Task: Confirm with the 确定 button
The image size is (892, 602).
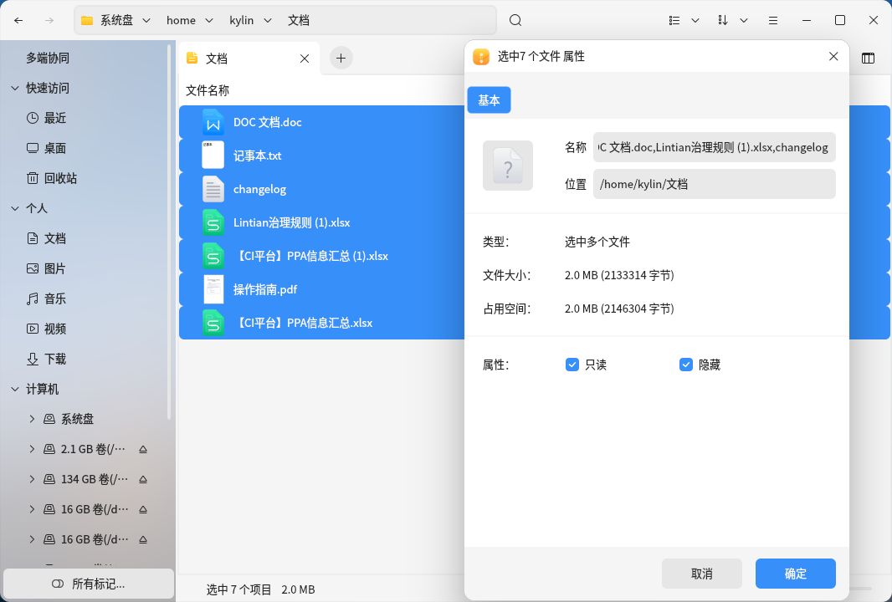Action: click(x=795, y=574)
